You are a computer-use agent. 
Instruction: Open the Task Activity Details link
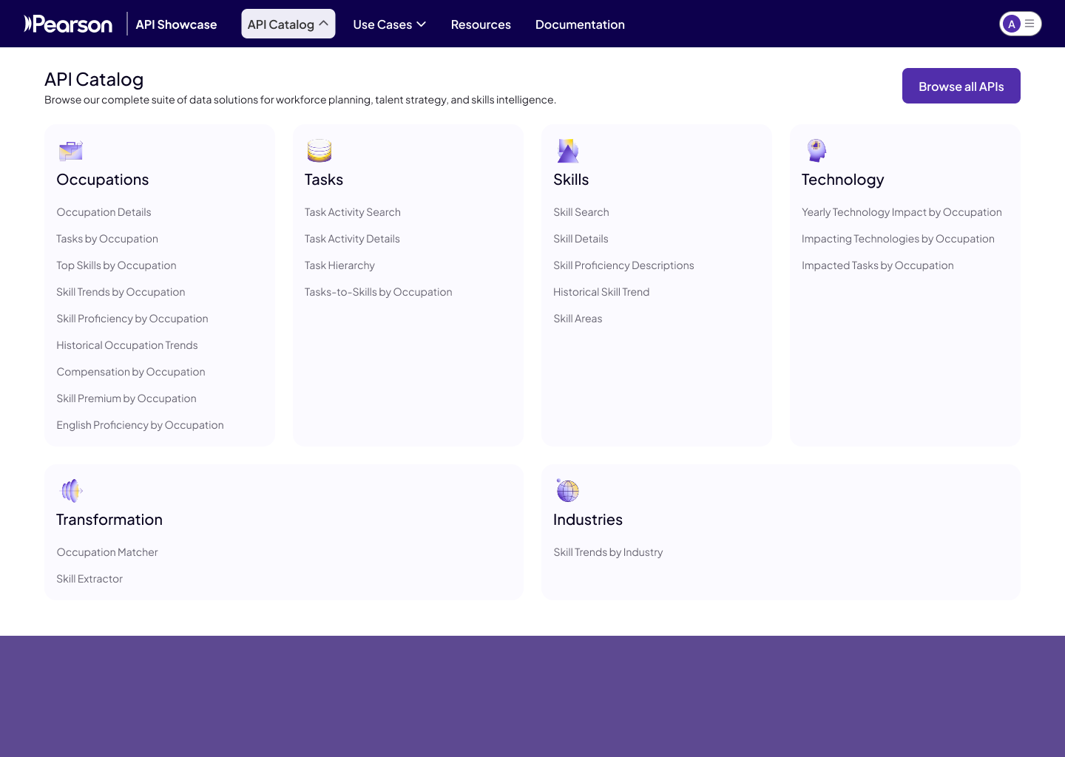tap(352, 239)
